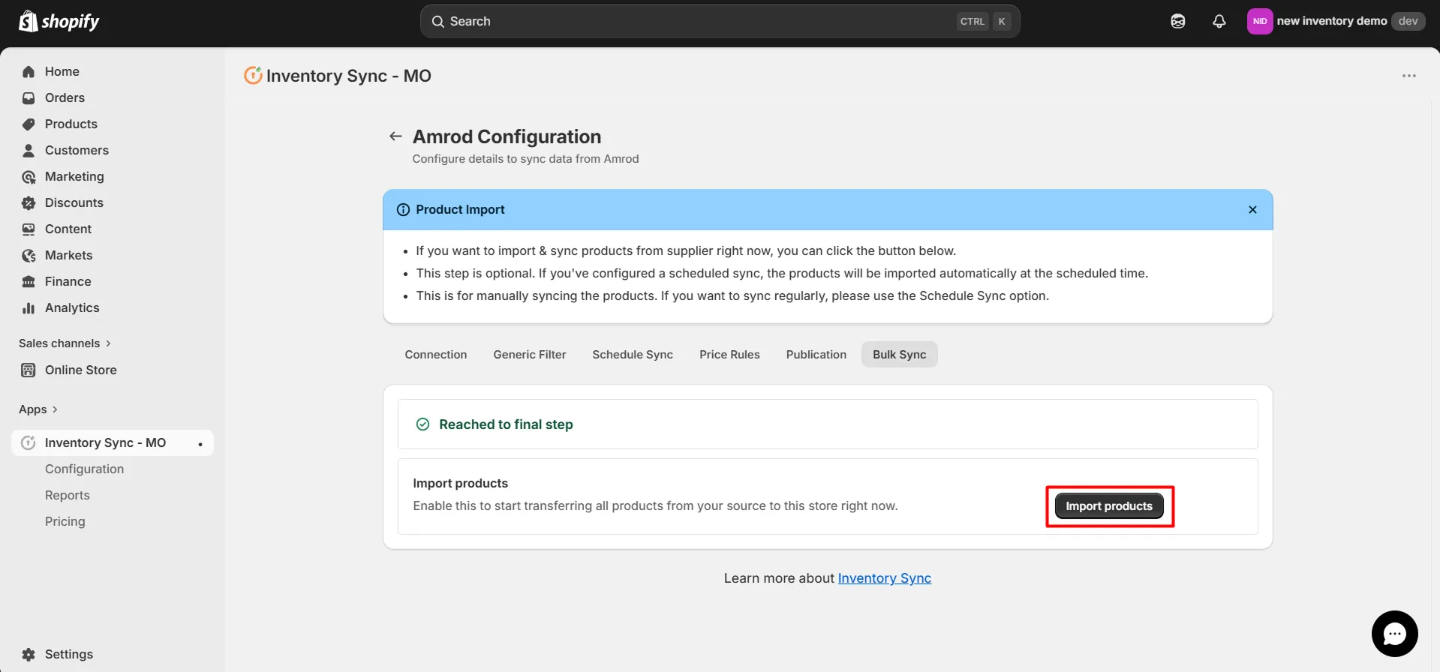Click the info icon in Product Import banner
The width and height of the screenshot is (1440, 672).
[403, 210]
